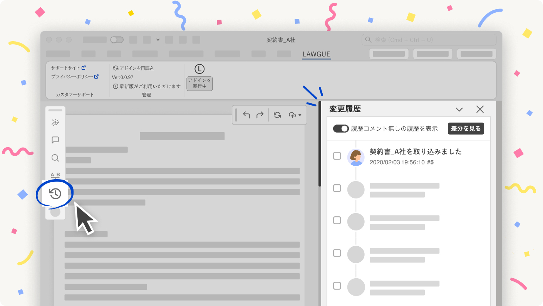543x306 pixels.
Task: Toggle 履歴コメント無しの履歴を表示 switch
Action: (341, 129)
